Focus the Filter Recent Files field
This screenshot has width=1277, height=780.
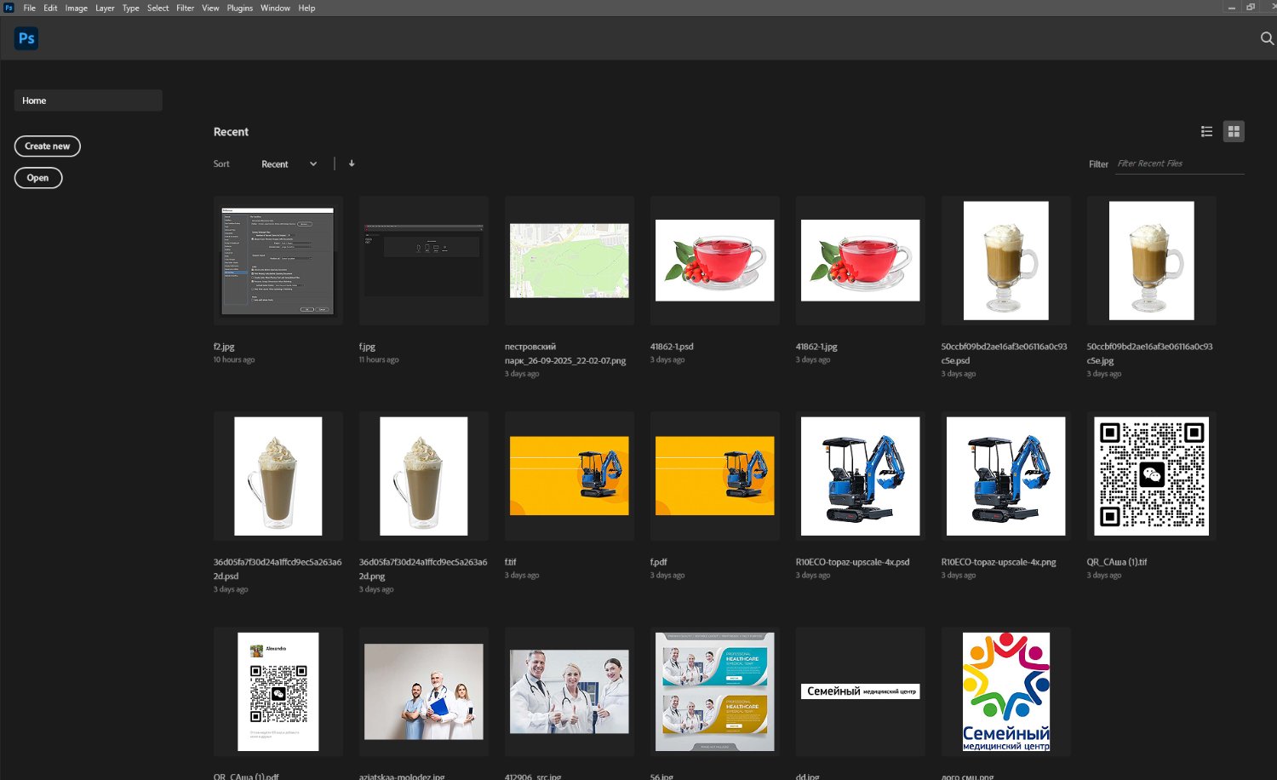click(1180, 163)
